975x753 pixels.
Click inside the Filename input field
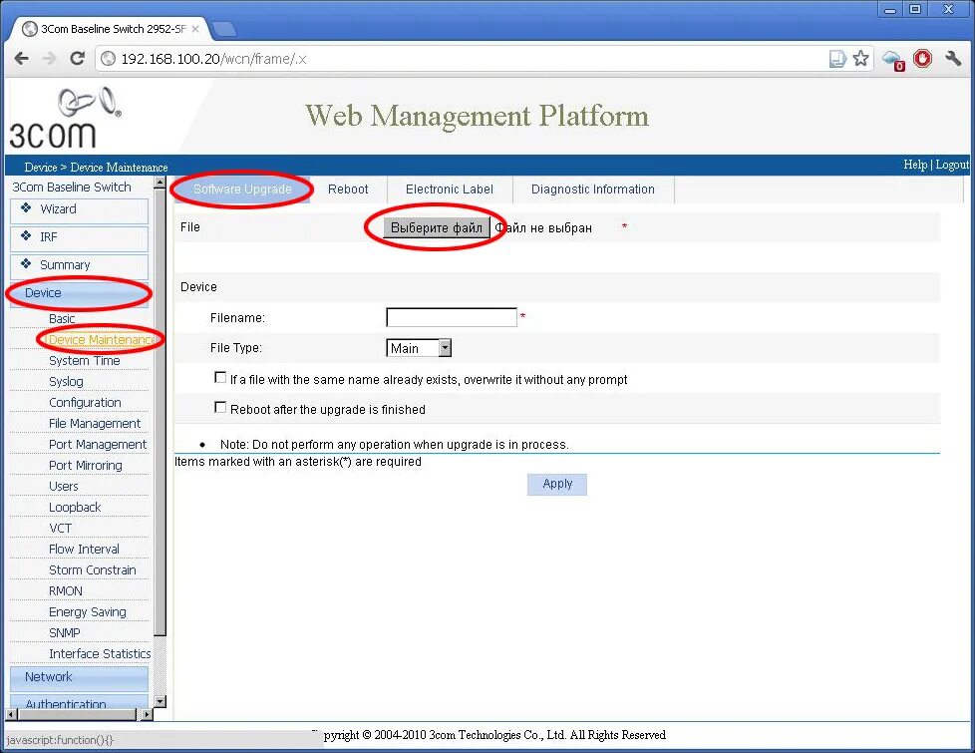tap(451, 317)
